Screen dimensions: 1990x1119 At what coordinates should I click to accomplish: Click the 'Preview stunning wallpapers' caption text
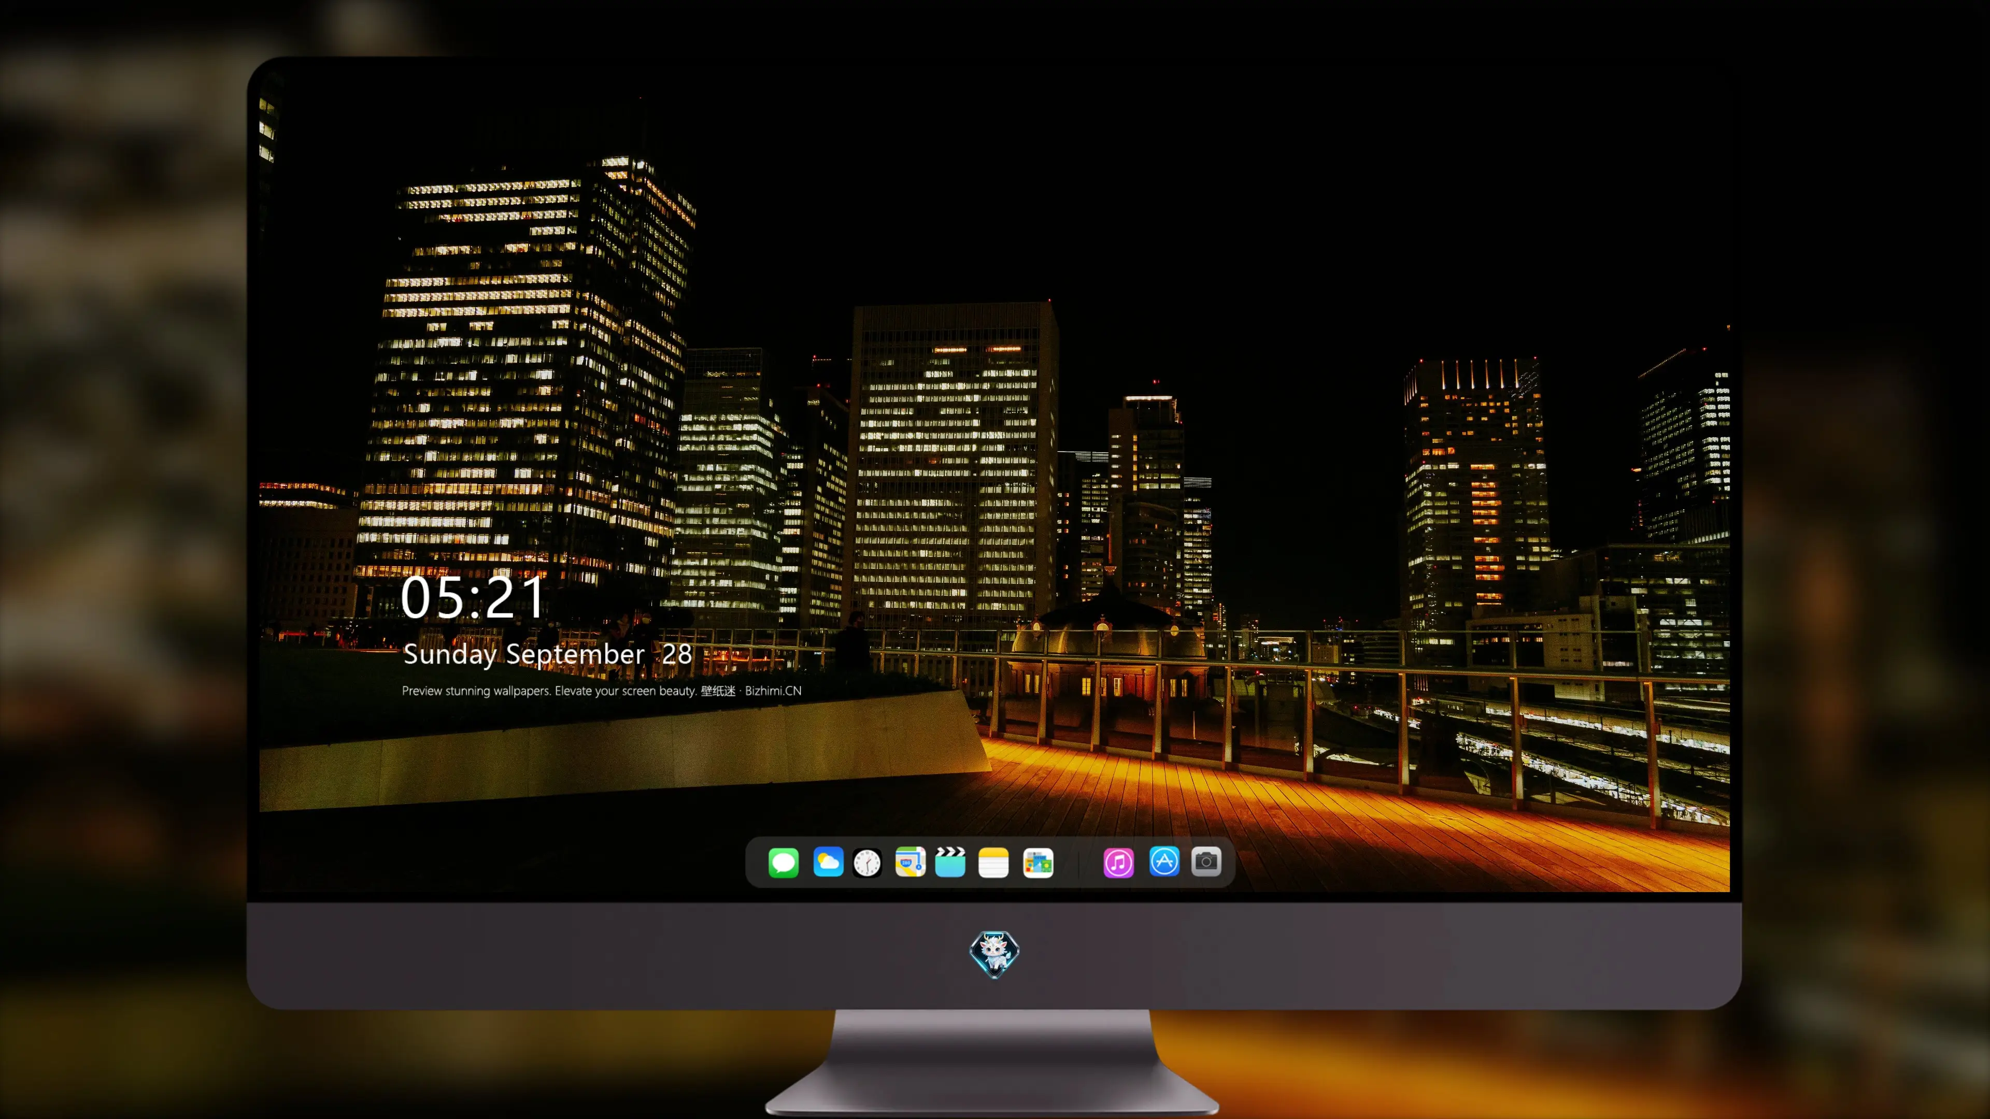click(x=602, y=691)
